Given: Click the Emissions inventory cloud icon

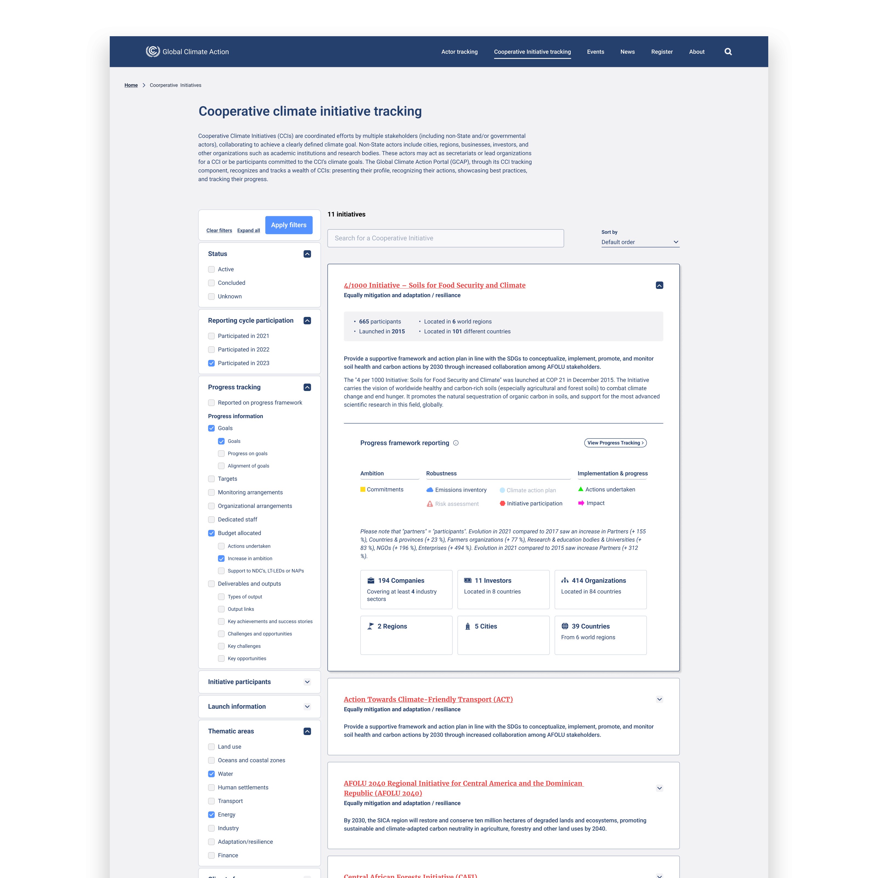Looking at the screenshot, I should [x=429, y=490].
